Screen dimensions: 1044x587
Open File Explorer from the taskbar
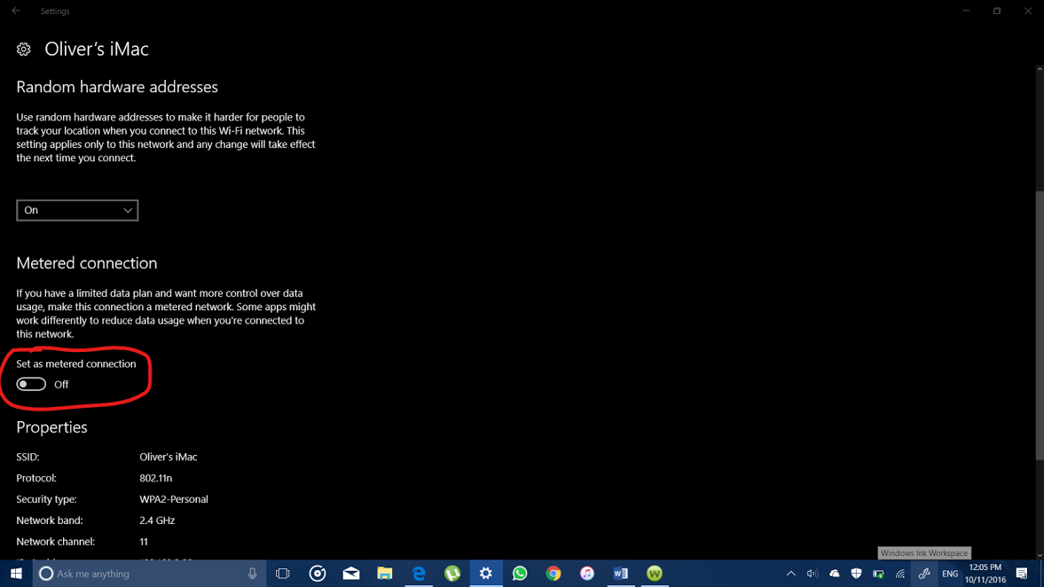coord(385,574)
